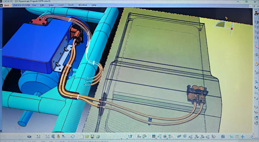Open the Start menu in the menu bar

[6, 5]
